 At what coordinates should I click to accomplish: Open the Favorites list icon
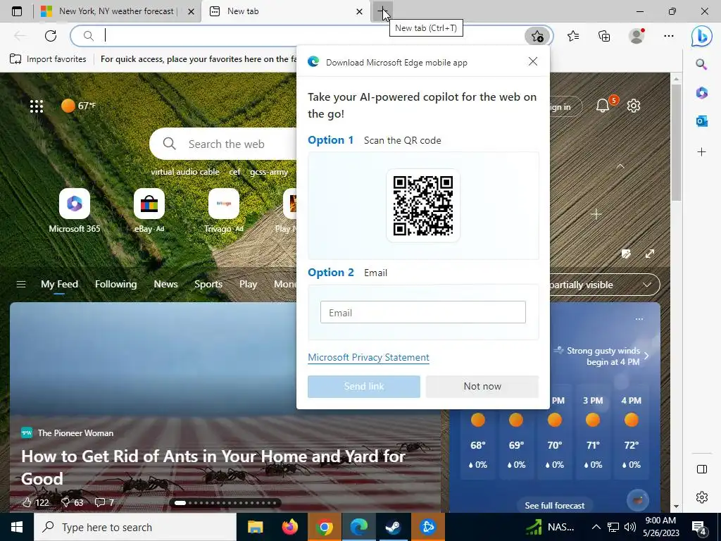click(573, 36)
